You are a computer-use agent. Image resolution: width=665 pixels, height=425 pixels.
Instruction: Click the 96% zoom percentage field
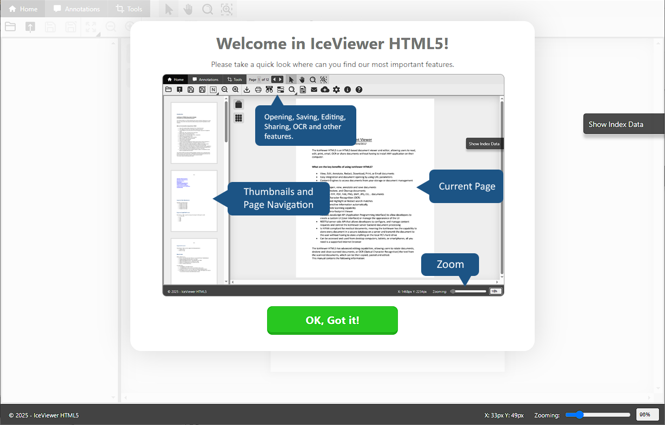coord(647,415)
